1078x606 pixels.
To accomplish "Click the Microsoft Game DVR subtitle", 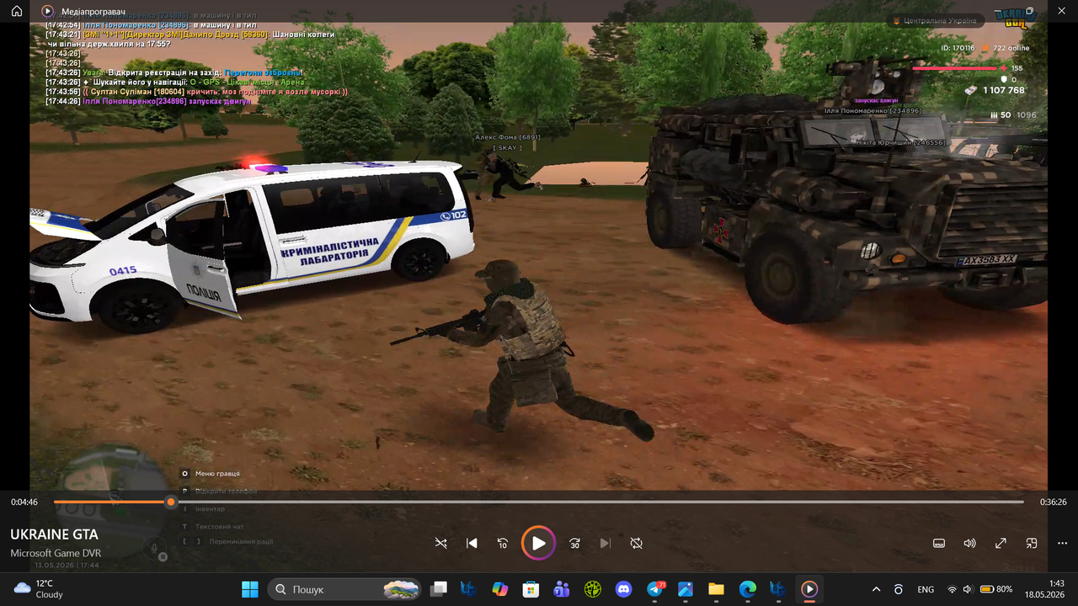I will (56, 553).
